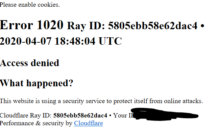This screenshot has height=138, width=219.
Task: Click the phrase "security service"
Action: (x=90, y=101)
